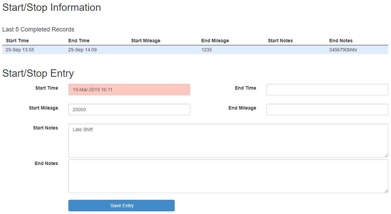Focus the empty End Time input box
Viewport: 391px width, 214px height.
pyautogui.click(x=327, y=90)
